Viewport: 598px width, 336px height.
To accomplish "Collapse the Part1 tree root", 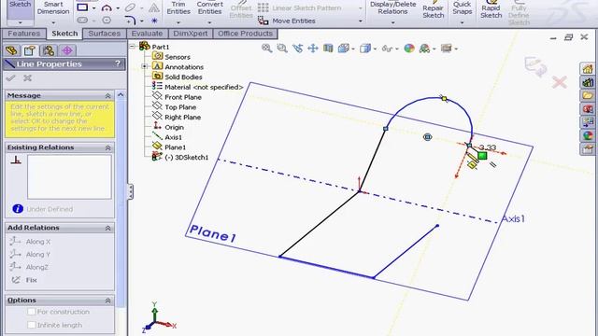I will click(133, 46).
